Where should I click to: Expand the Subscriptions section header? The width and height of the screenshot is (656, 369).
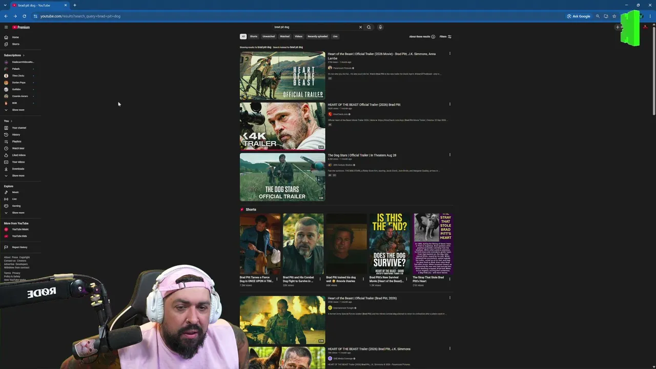point(14,55)
